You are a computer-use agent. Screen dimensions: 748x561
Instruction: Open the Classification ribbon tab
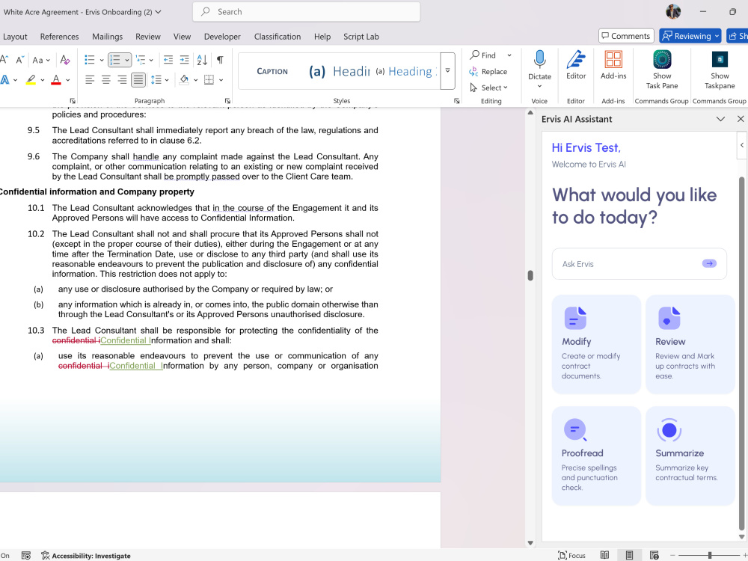coord(278,37)
